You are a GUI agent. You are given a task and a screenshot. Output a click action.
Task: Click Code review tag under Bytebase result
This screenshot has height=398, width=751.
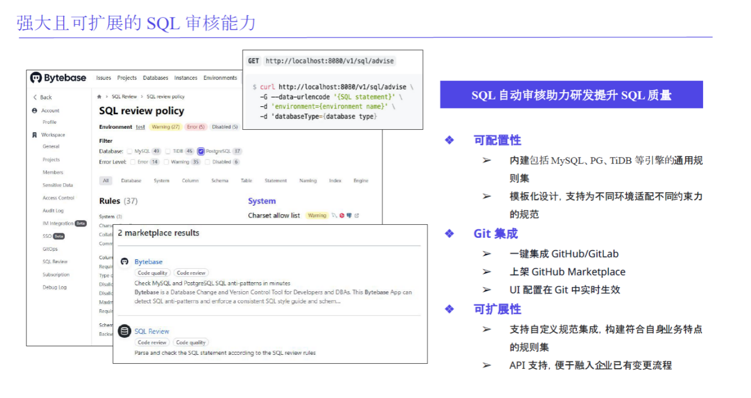[x=191, y=273]
